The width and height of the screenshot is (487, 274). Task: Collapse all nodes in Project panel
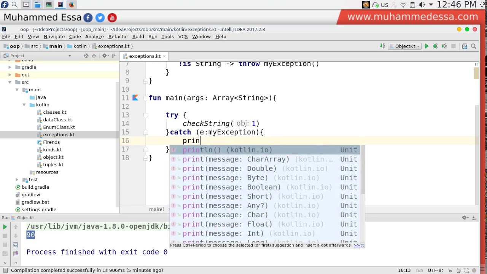pos(94,56)
